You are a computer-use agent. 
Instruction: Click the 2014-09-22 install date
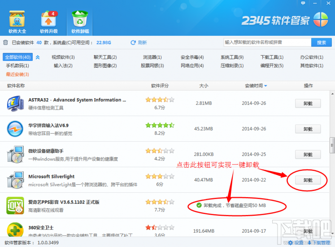click(x=254, y=180)
